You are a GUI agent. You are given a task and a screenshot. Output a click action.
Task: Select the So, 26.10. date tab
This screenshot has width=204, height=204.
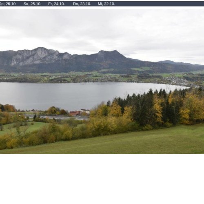(x=8, y=4)
